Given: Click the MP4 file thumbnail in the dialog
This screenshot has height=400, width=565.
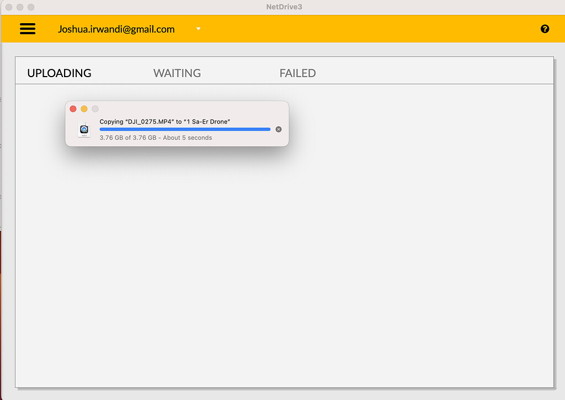Looking at the screenshot, I should tap(84, 129).
